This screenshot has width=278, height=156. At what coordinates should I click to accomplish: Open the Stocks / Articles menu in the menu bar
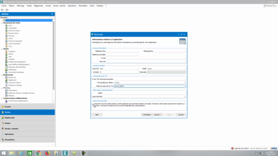[x=60, y=6]
